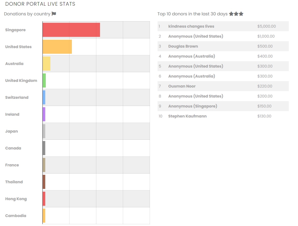The height and width of the screenshot is (226, 298).
Task: Click the $220.00 donation amount
Action: (265, 86)
